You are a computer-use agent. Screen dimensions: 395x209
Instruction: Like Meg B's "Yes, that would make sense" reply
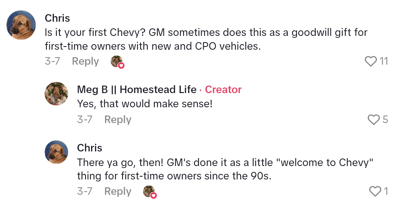373,119
